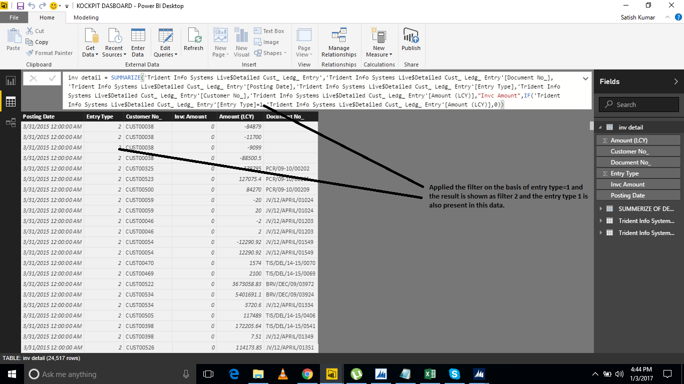Click the Invc Amount column header
The image size is (684, 384).
coord(194,116)
